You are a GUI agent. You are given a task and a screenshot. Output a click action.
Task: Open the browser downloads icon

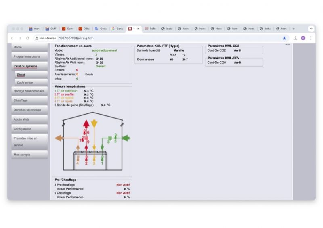coord(295,38)
